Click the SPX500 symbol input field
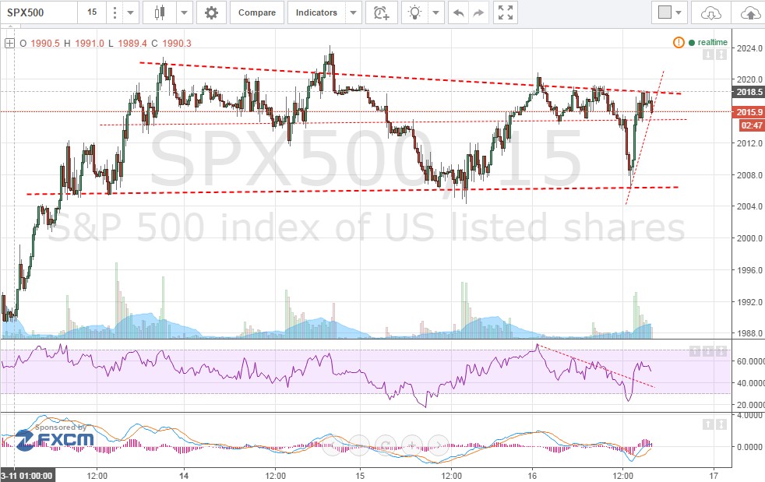This screenshot has height=482, width=765. tap(39, 12)
